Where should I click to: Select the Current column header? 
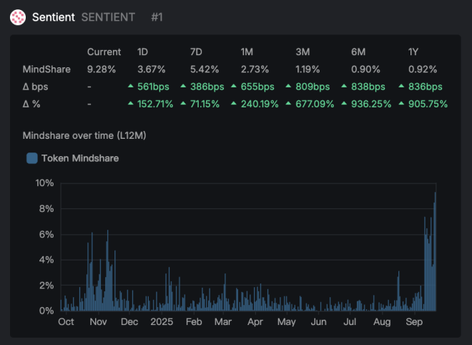coord(104,52)
